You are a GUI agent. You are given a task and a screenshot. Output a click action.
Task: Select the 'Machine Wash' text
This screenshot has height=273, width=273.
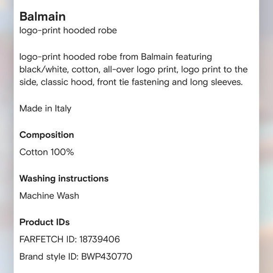[x=49, y=195]
